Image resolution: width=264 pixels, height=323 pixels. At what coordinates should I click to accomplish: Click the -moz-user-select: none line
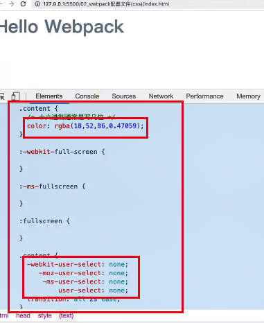[x=83, y=273]
